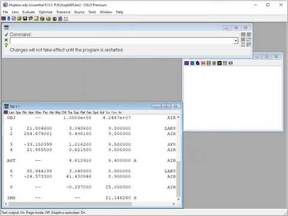Open the File menu
The image size is (288, 216).
5,12
